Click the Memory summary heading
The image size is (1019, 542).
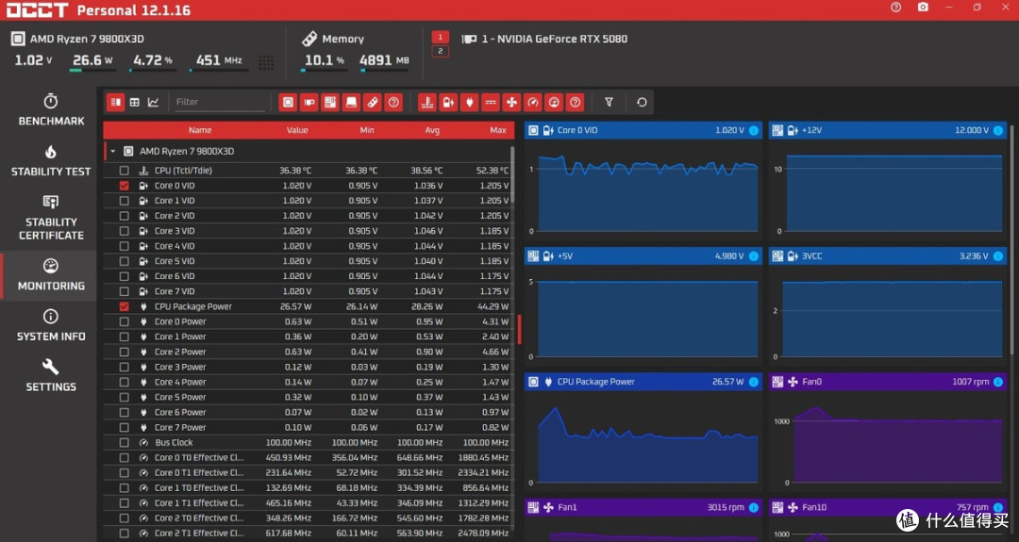pos(343,39)
